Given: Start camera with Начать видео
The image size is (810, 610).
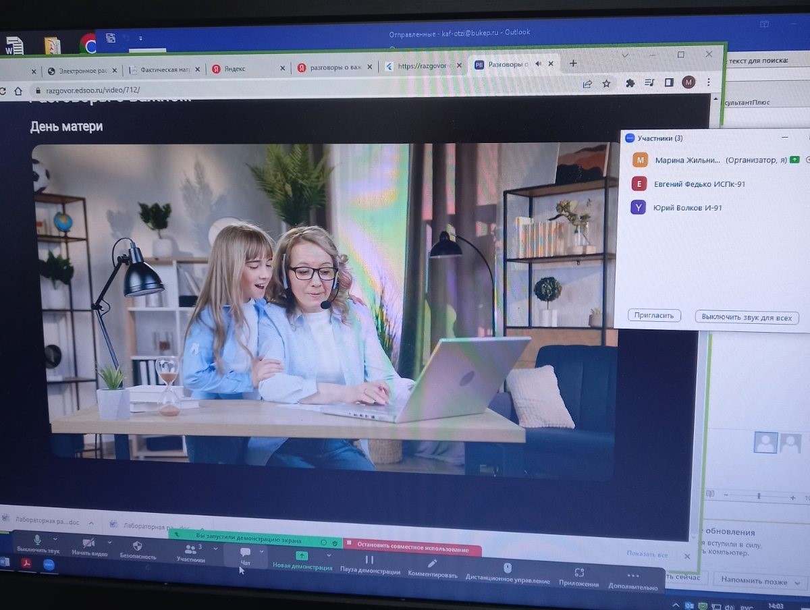Looking at the screenshot, I should [89, 547].
